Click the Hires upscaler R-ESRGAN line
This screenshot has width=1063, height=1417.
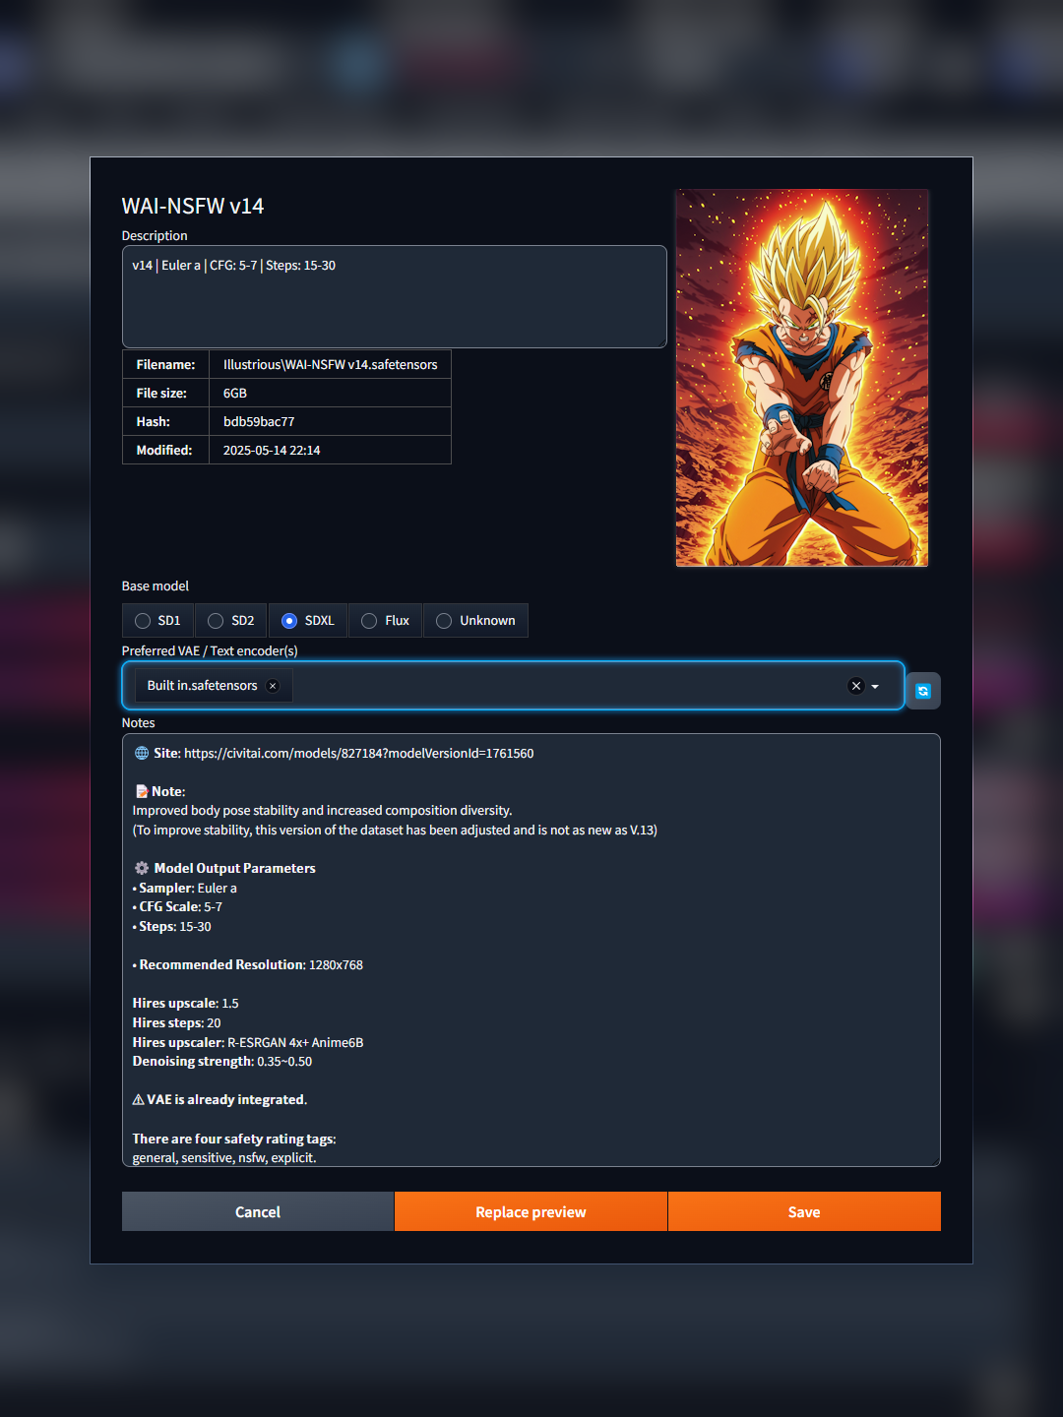[x=248, y=1043]
